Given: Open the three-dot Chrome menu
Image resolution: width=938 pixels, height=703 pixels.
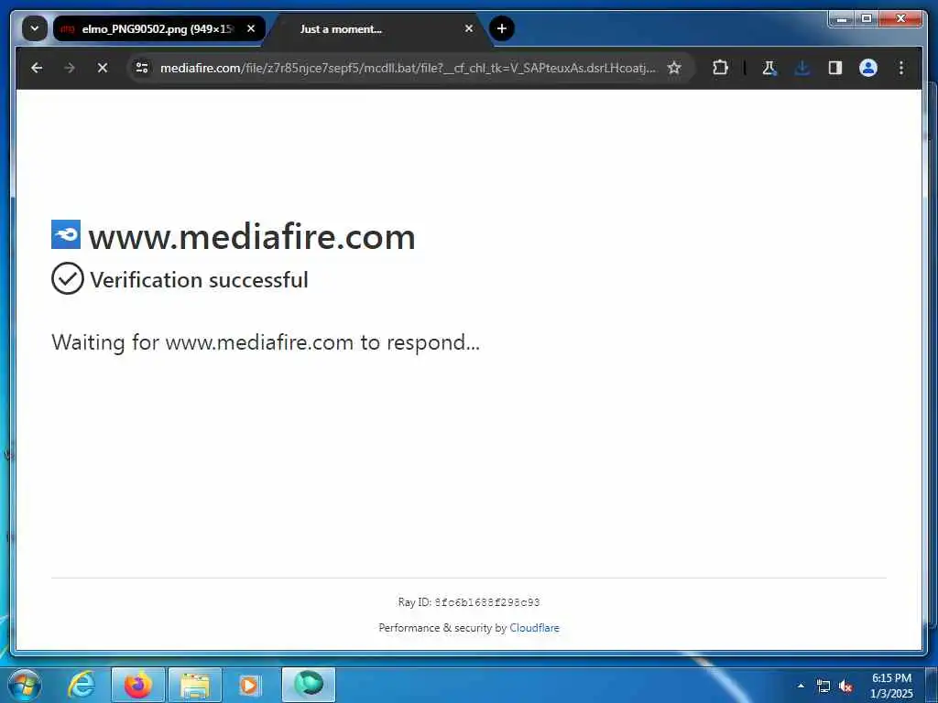Looking at the screenshot, I should 901,68.
